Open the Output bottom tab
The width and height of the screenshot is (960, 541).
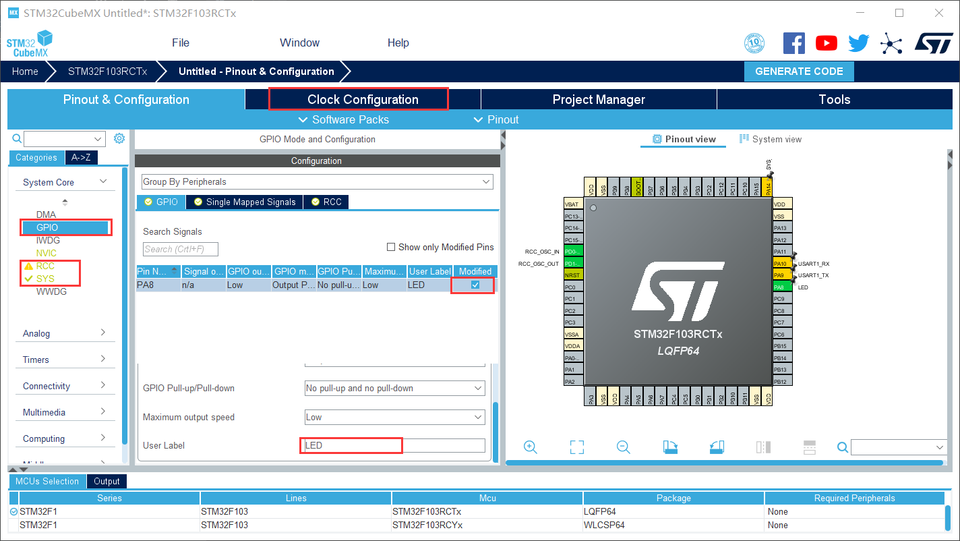pyautogui.click(x=107, y=481)
